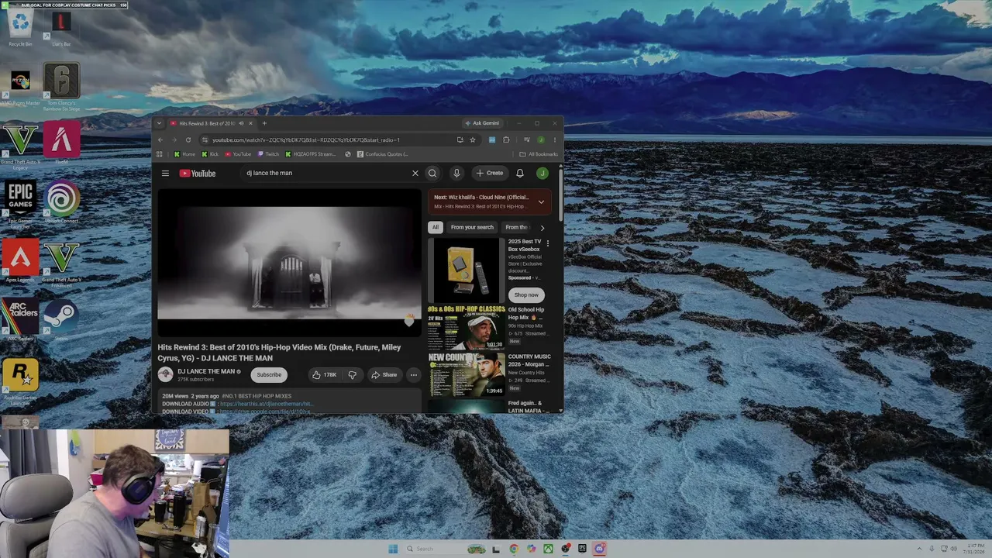The height and width of the screenshot is (558, 992).
Task: Open the New Country music thumbnail
Action: click(466, 374)
